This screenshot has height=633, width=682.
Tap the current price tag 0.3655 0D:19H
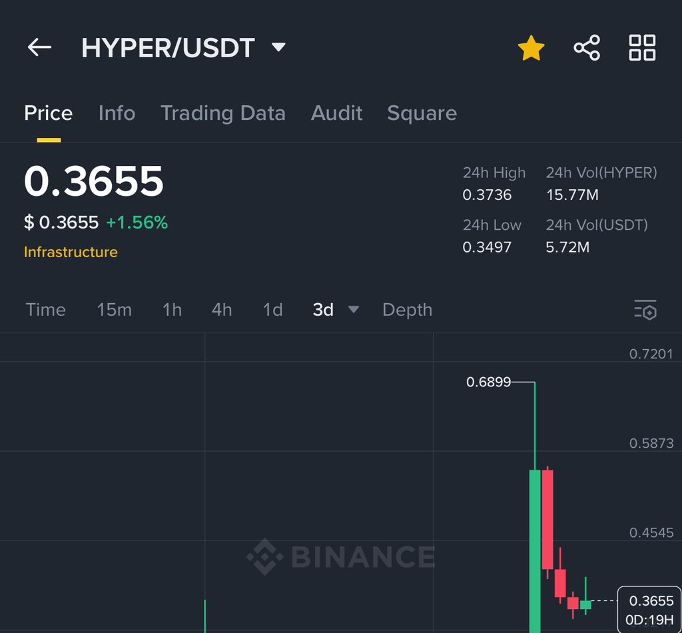click(x=649, y=610)
